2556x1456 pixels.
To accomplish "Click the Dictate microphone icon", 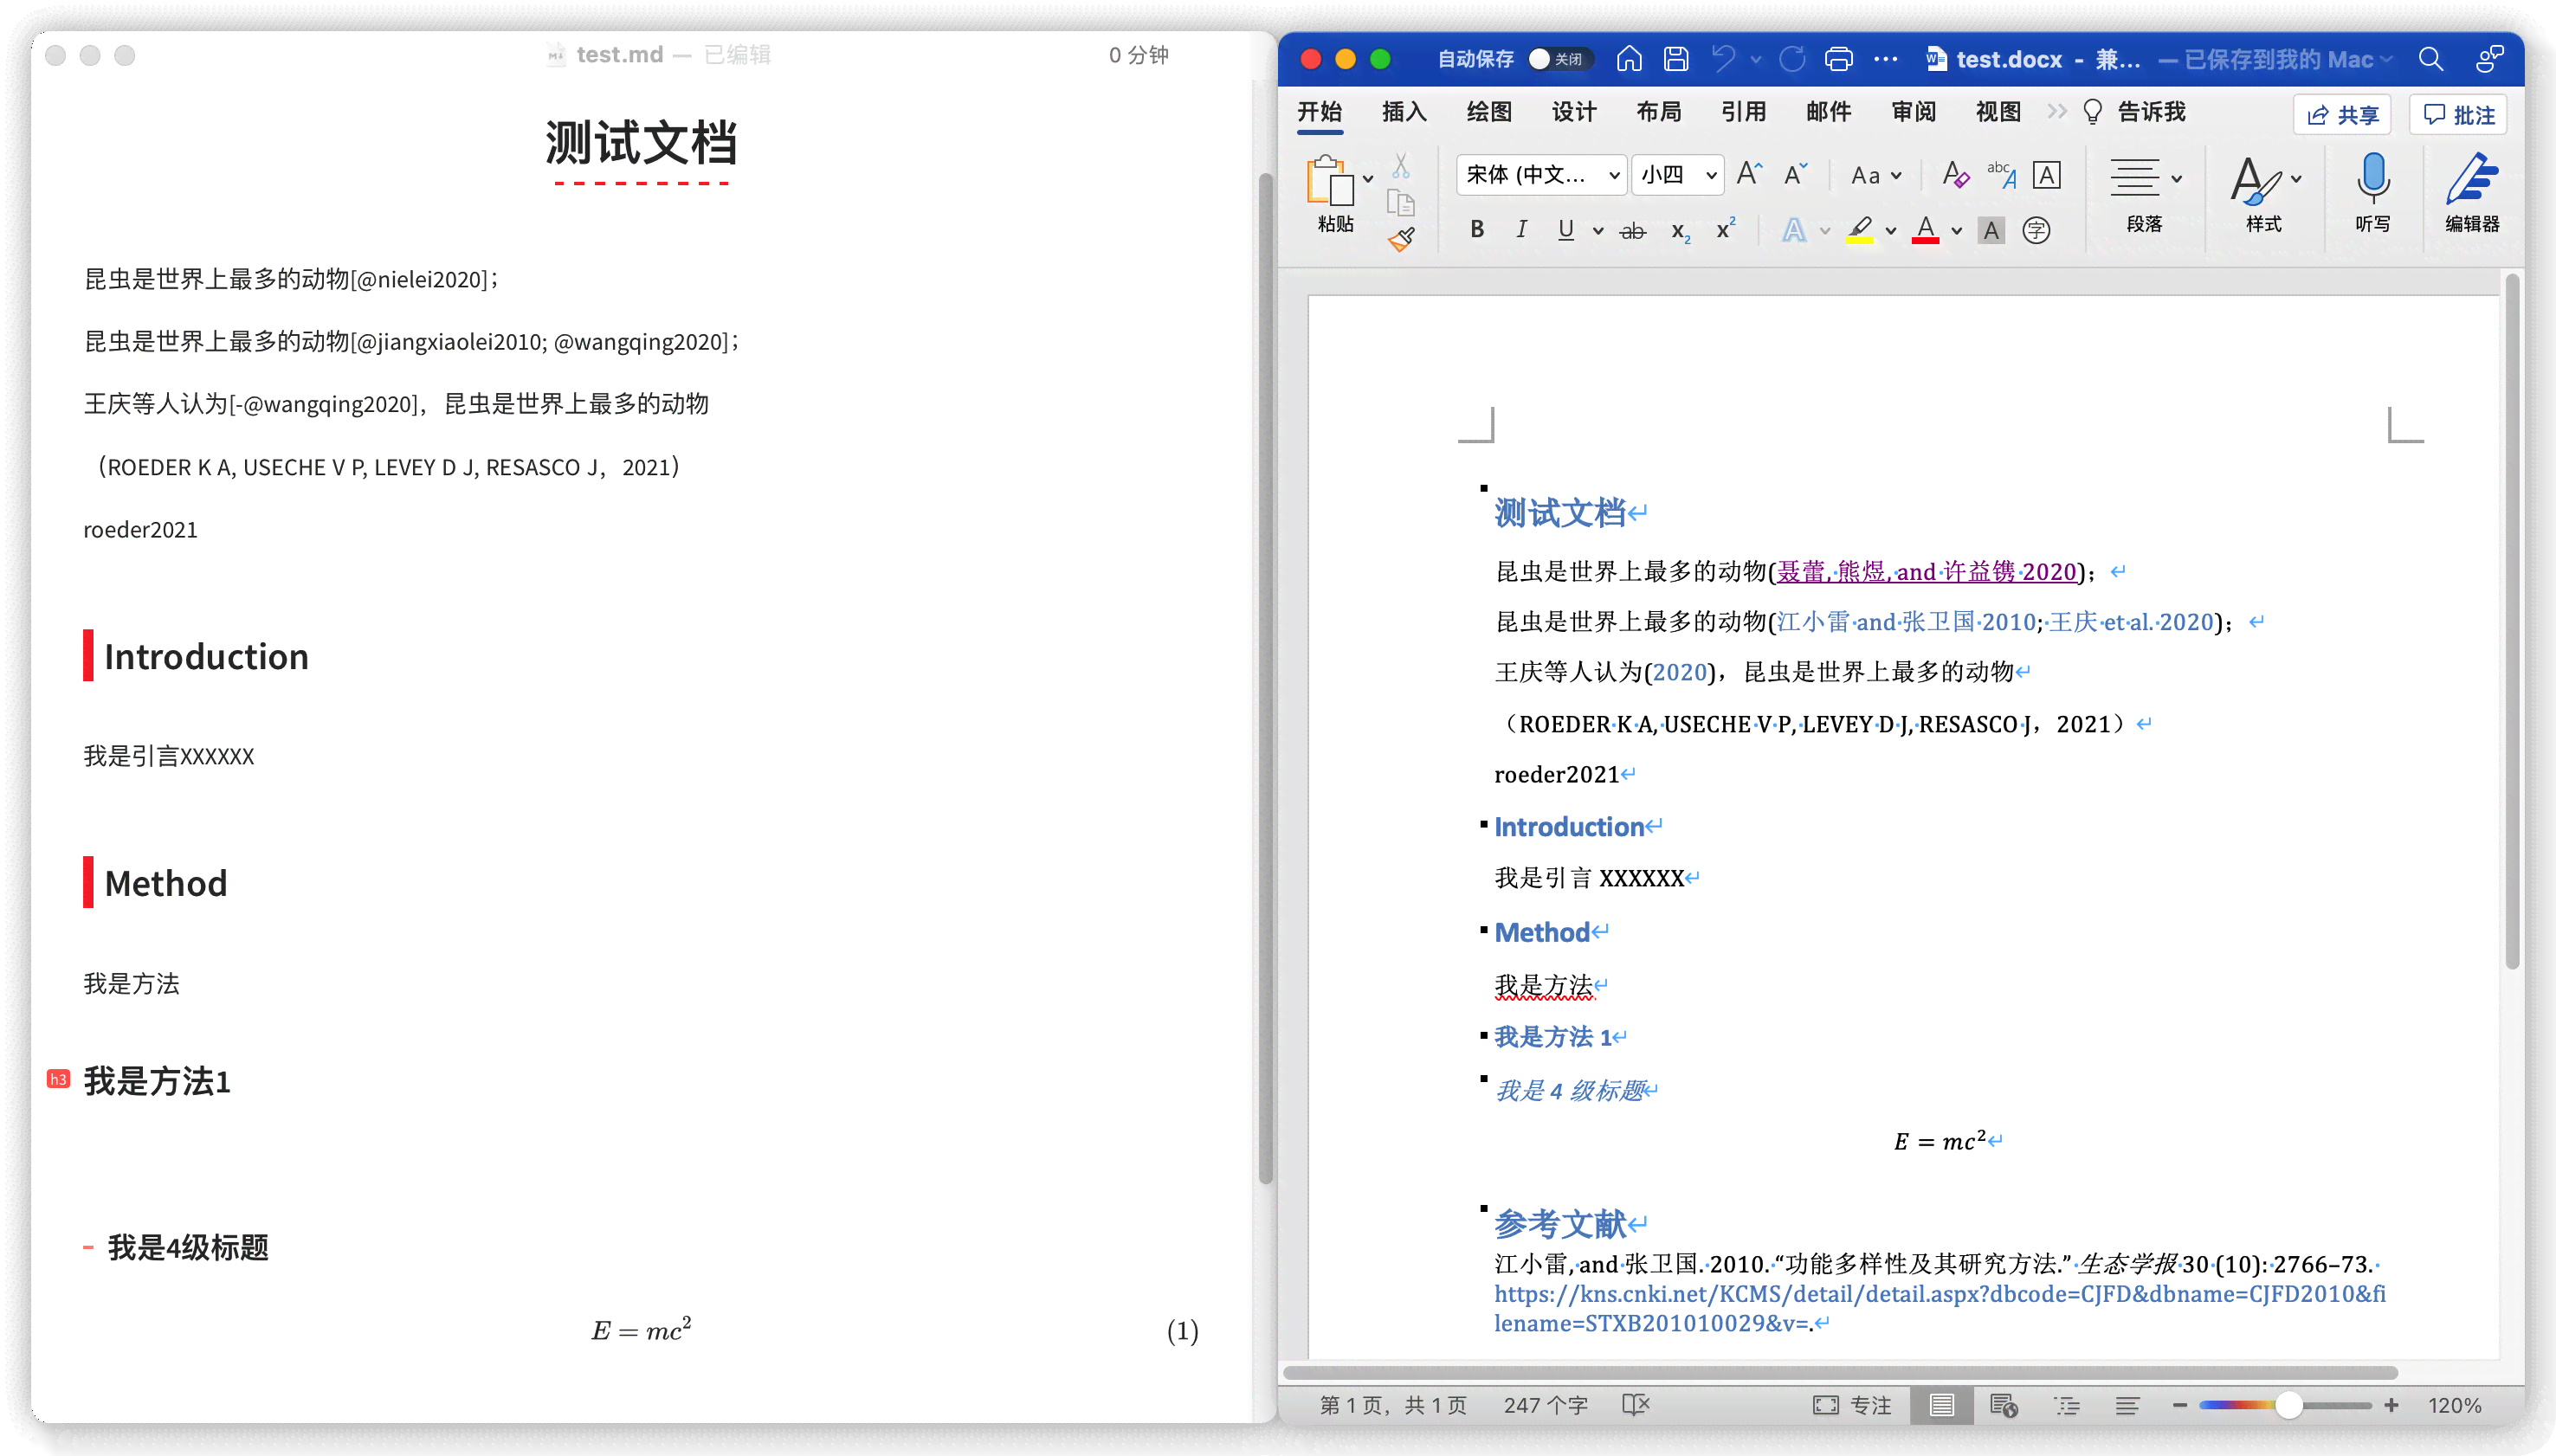I will 2373,178.
